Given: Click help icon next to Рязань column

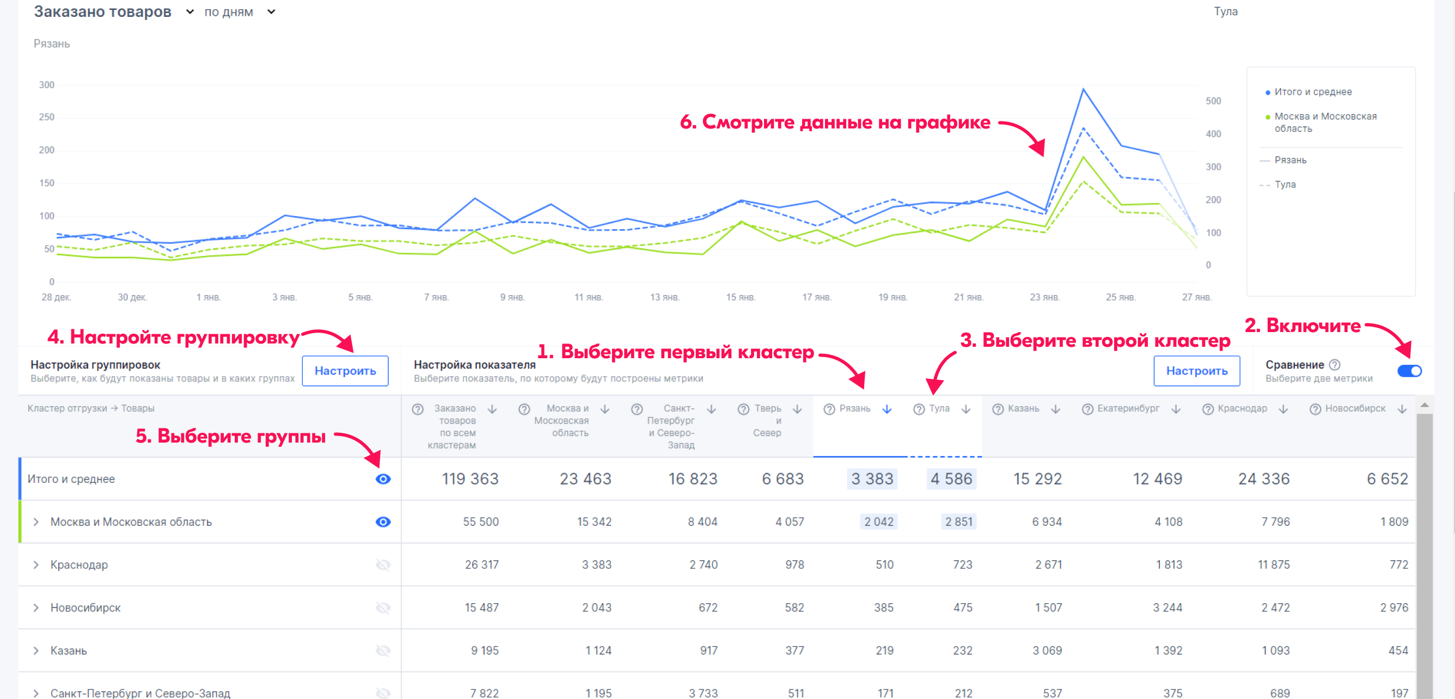Looking at the screenshot, I should click(x=829, y=409).
